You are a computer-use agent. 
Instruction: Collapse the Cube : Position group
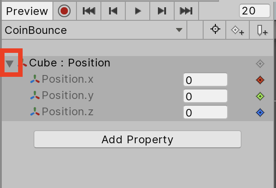(10, 64)
